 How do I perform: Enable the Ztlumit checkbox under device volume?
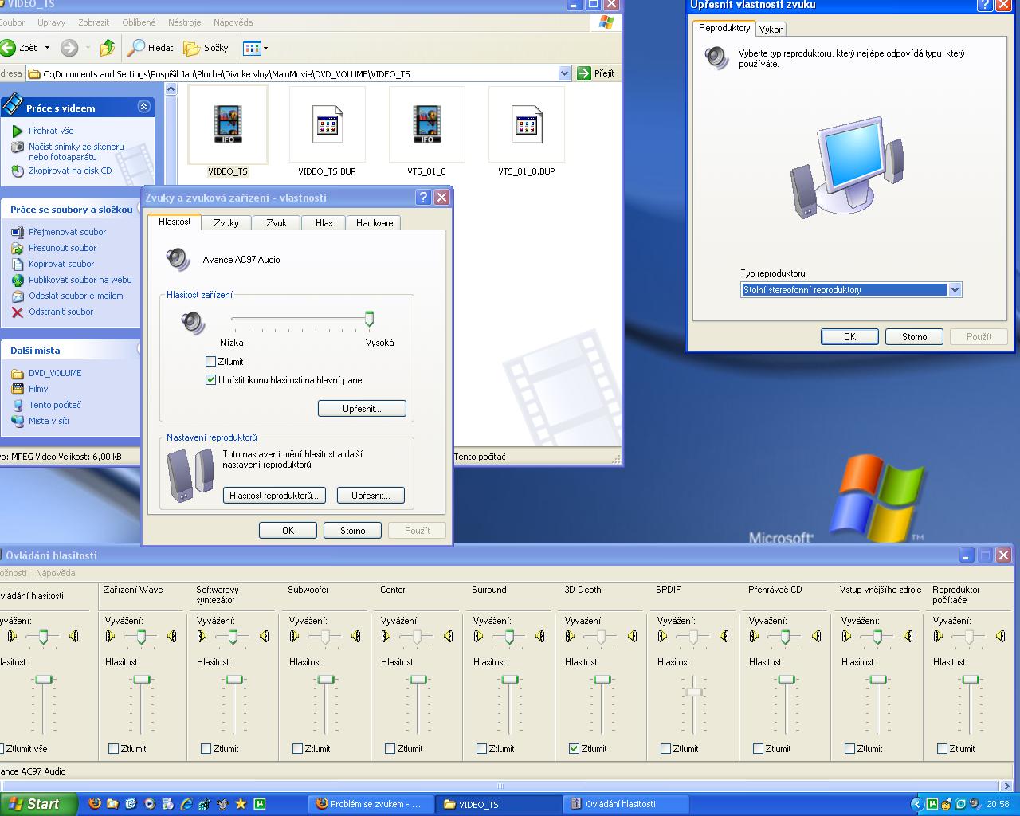[211, 362]
